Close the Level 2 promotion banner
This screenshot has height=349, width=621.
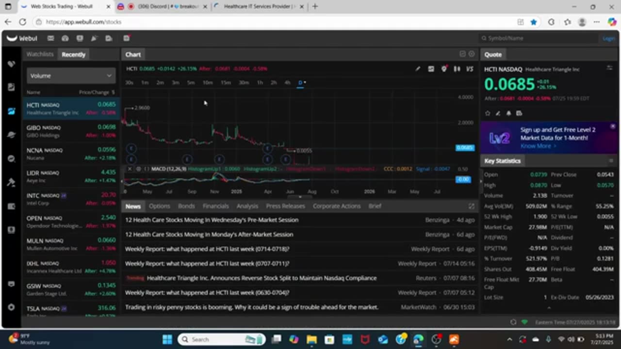[613, 127]
